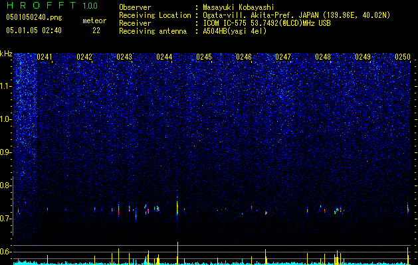
Task: Click the 0242 time marker
Action: 84,56
